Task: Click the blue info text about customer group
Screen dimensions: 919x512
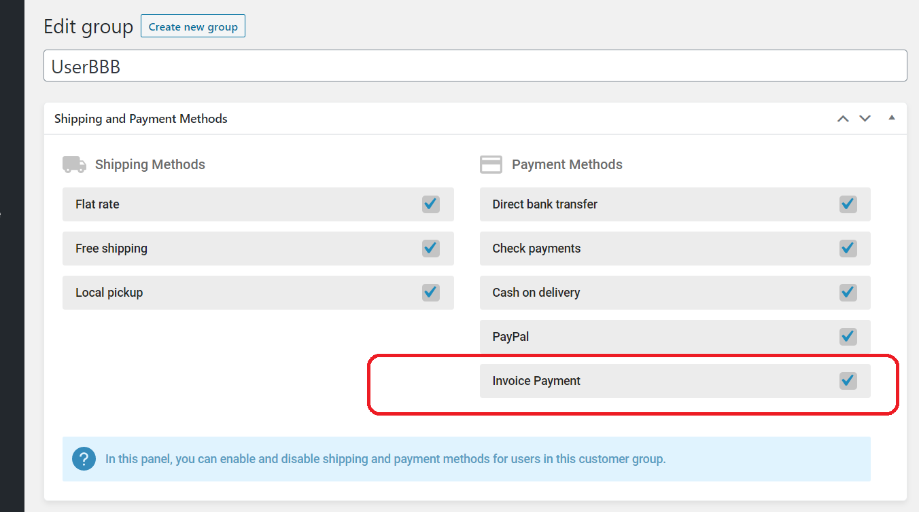Action: pyautogui.click(x=385, y=459)
